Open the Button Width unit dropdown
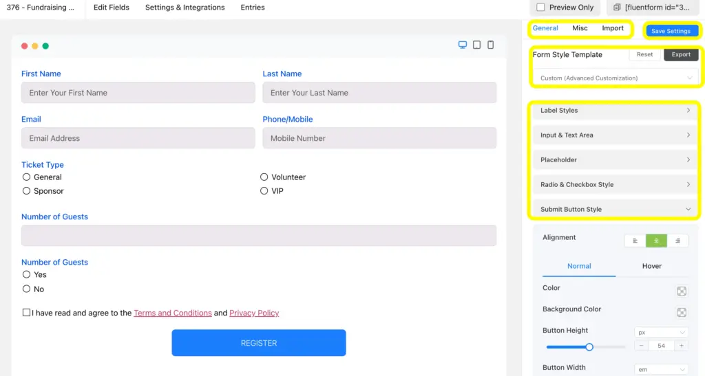705x376 pixels. (661, 369)
